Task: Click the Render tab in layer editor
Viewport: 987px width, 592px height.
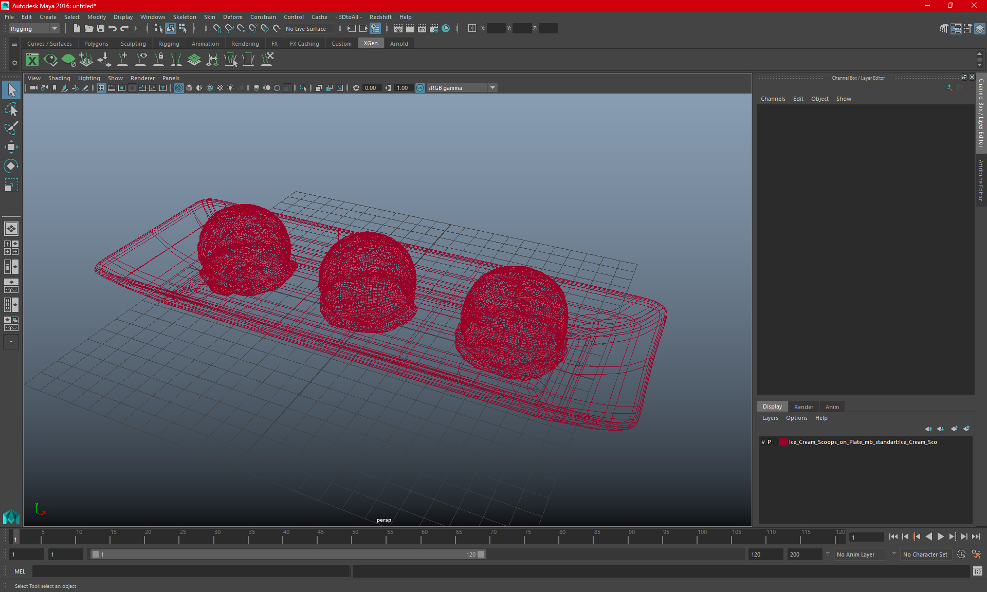Action: point(803,406)
